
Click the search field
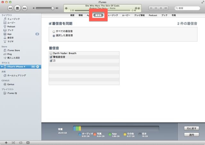click(187, 8)
